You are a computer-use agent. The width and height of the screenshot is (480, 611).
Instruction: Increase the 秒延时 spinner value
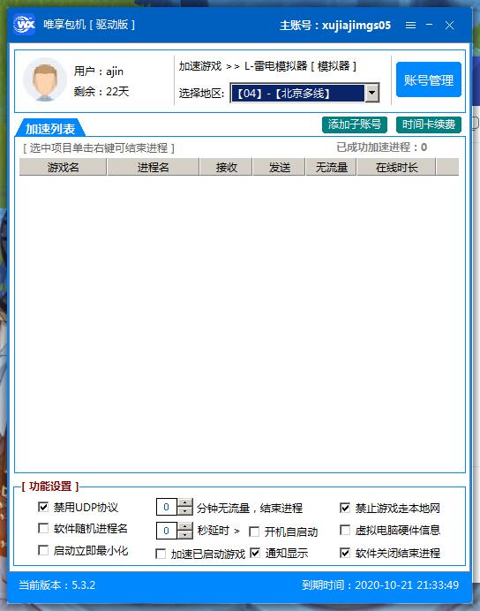coord(185,526)
